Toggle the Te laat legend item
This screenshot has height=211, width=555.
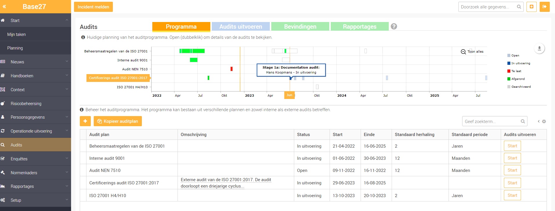click(x=514, y=71)
